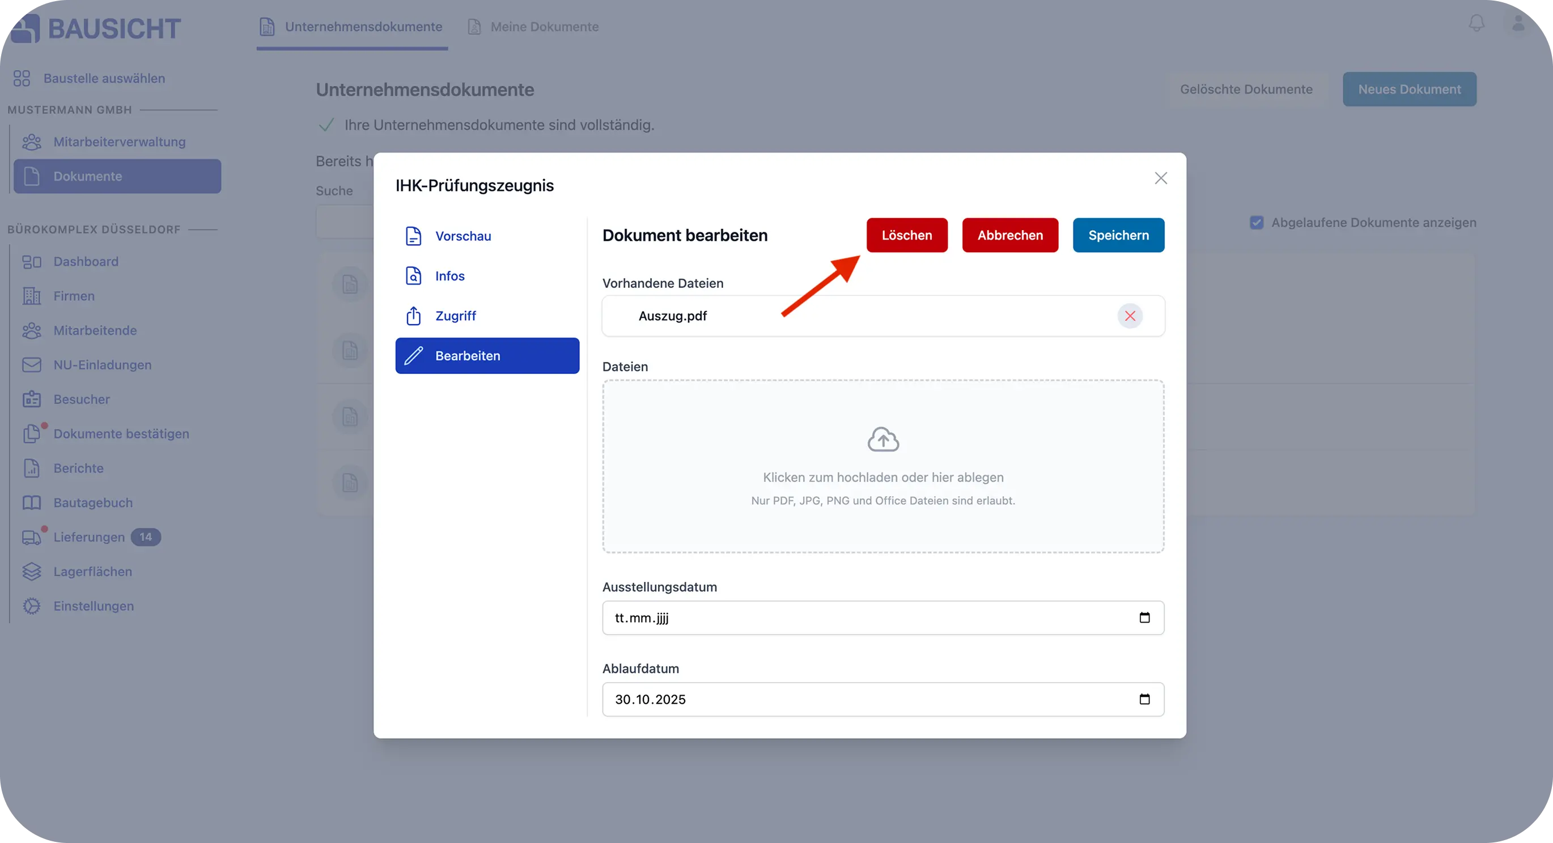The image size is (1553, 843).
Task: Click the Zugriff share icon
Action: click(413, 316)
